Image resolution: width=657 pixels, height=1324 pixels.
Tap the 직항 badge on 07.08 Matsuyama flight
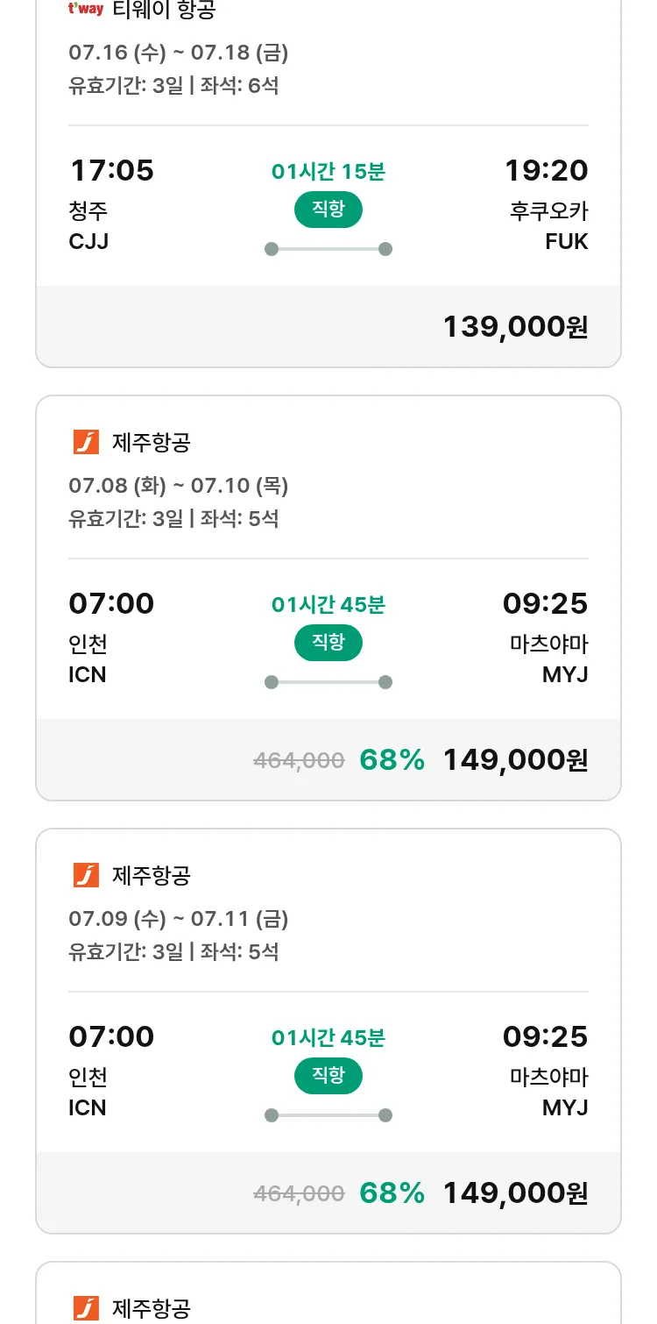[x=328, y=643]
